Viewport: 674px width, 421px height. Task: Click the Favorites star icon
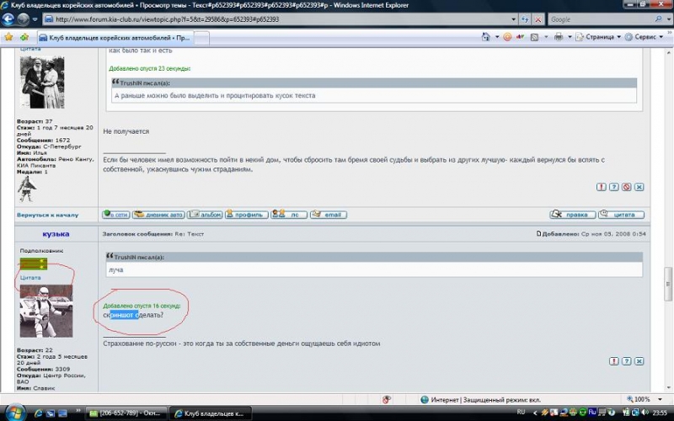click(x=8, y=38)
